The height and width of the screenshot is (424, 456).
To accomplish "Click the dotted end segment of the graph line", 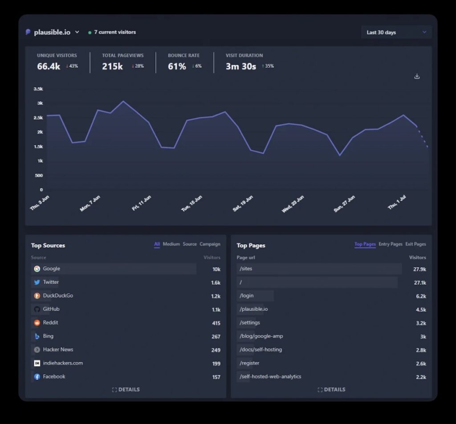I will [x=423, y=137].
